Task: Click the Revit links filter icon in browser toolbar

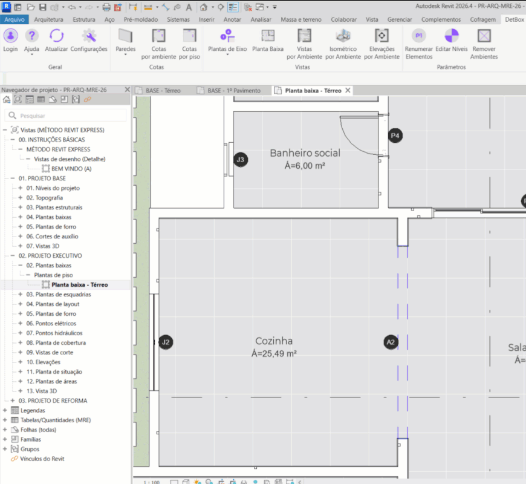Action: [x=88, y=99]
